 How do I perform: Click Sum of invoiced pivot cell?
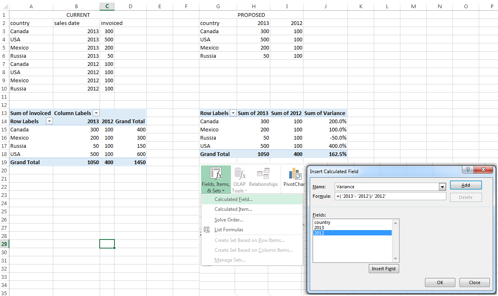(31, 113)
